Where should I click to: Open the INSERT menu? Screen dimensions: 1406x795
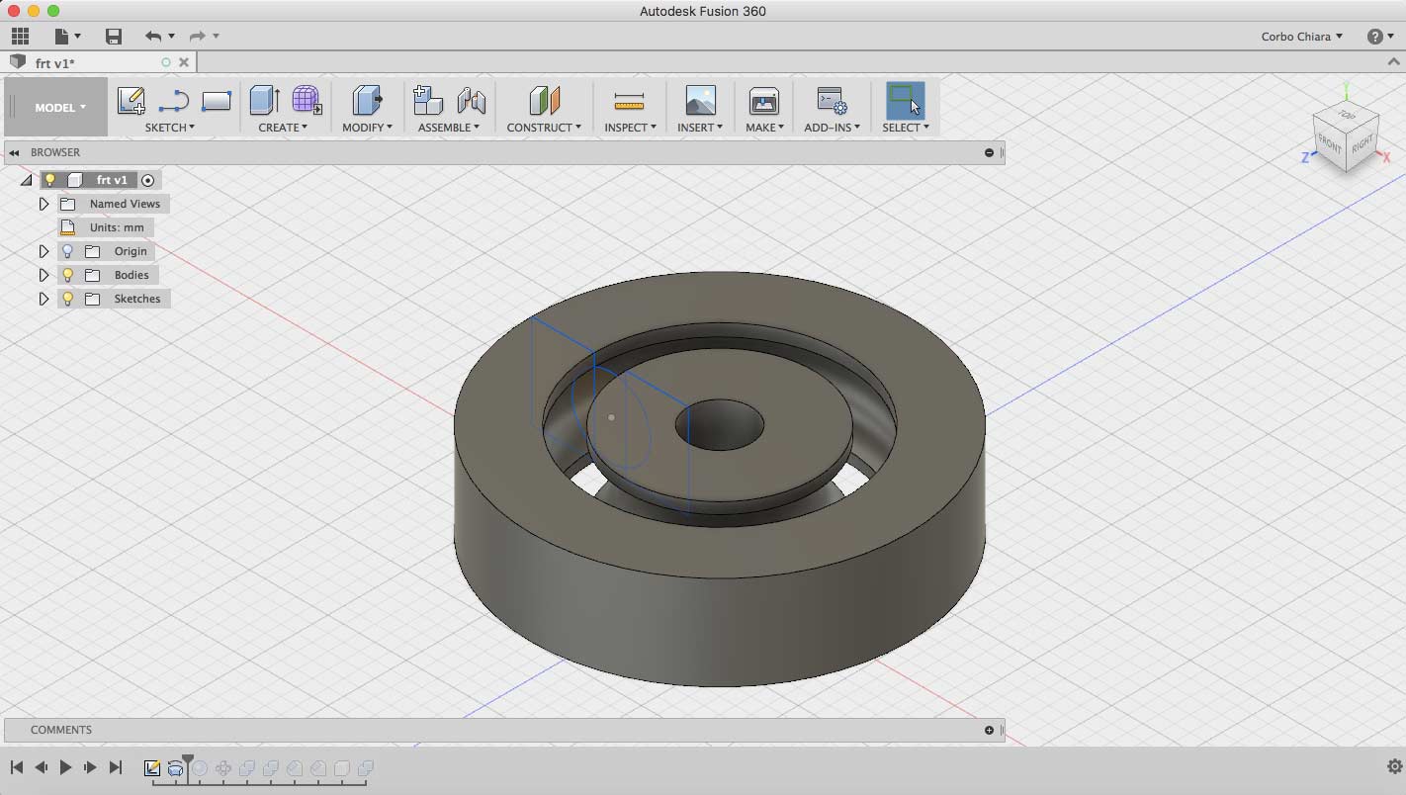(699, 127)
